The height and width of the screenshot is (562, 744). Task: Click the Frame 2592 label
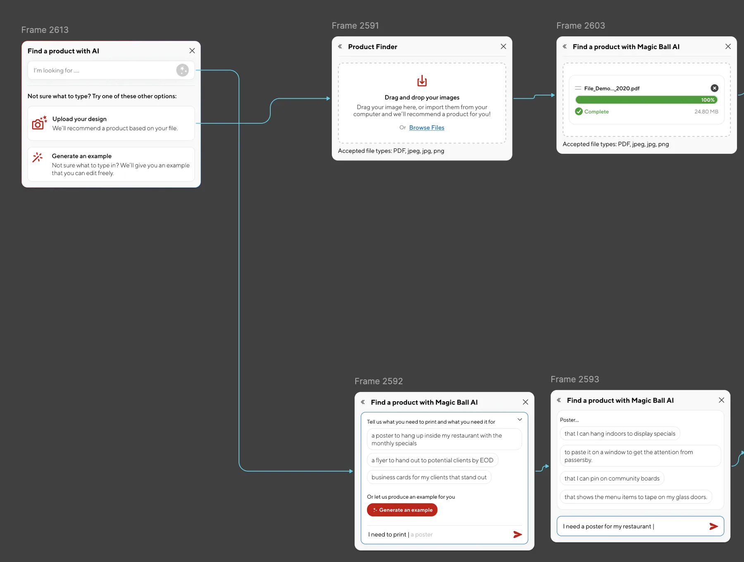(x=379, y=381)
